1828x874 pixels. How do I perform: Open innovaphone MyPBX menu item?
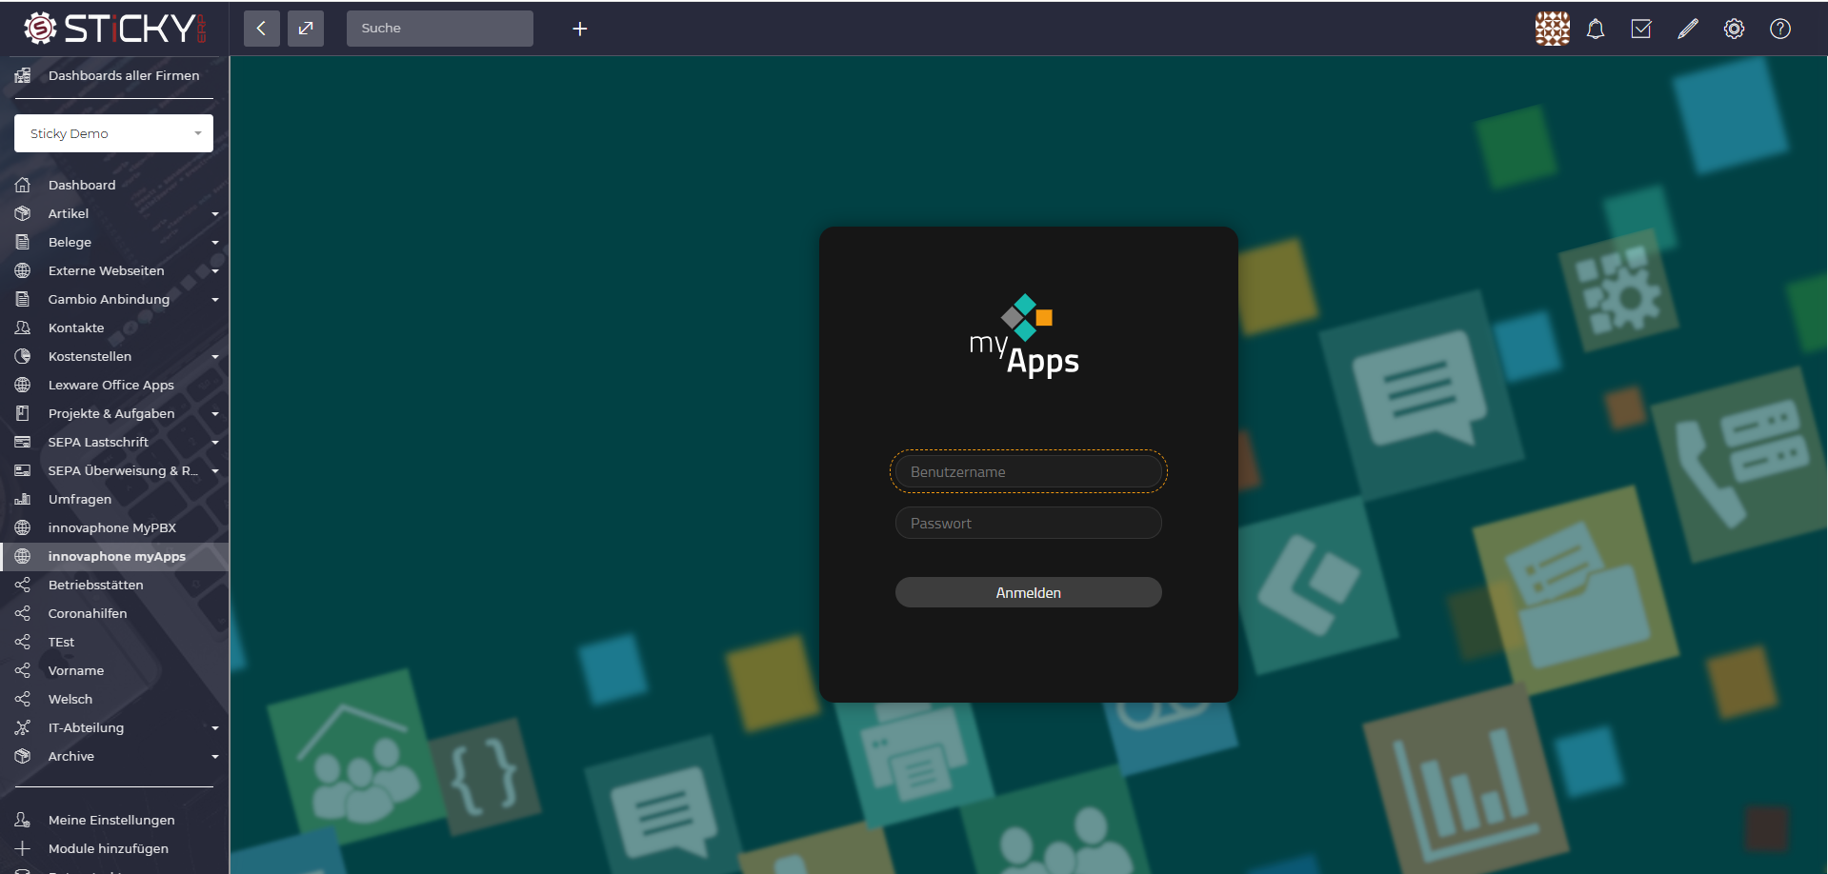coord(112,527)
